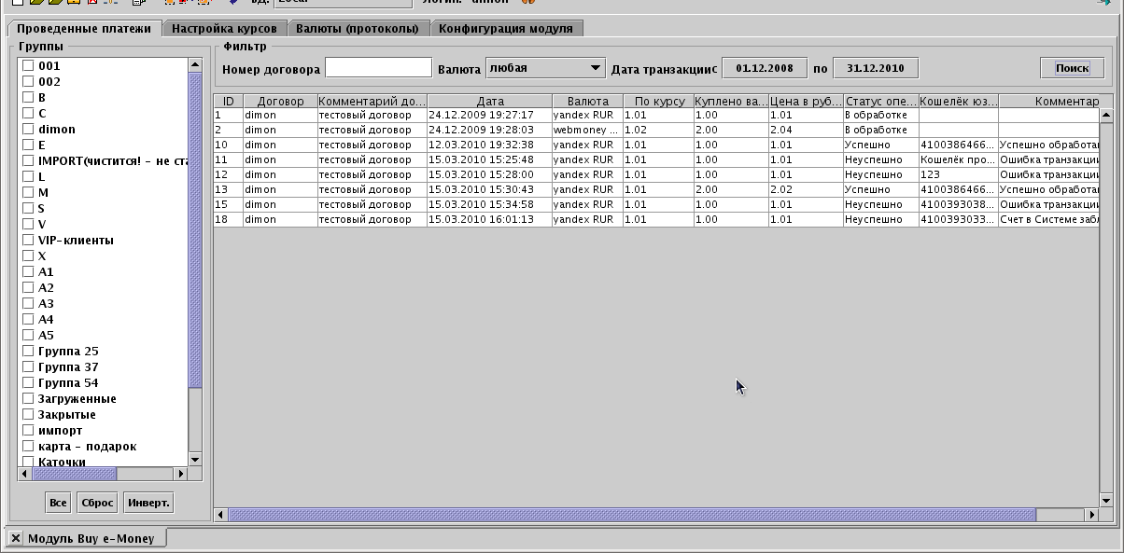Click the table's horizontal scrollbar thumb
Screen dimensions: 1124x553
[631, 515]
